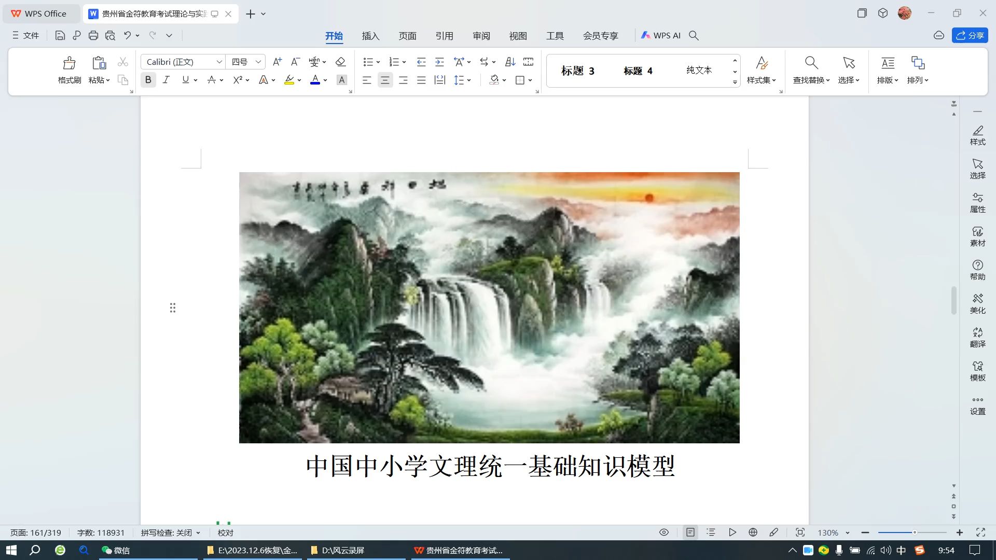Switch to the 插入 ribbon tab
This screenshot has width=996, height=560.
(370, 35)
